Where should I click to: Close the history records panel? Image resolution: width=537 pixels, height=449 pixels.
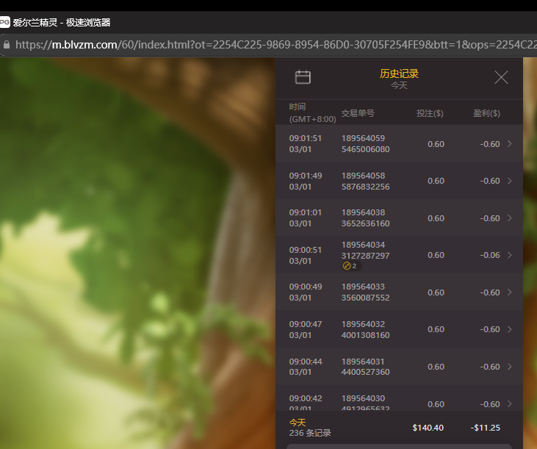[x=501, y=77]
